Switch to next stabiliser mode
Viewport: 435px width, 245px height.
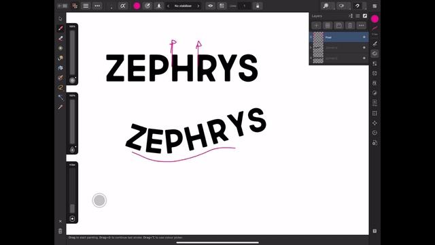(x=198, y=6)
